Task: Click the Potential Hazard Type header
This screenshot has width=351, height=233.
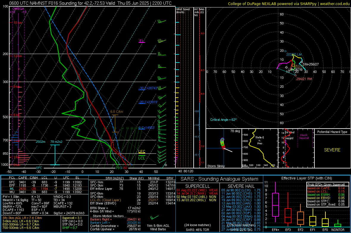Action: pos(332,132)
